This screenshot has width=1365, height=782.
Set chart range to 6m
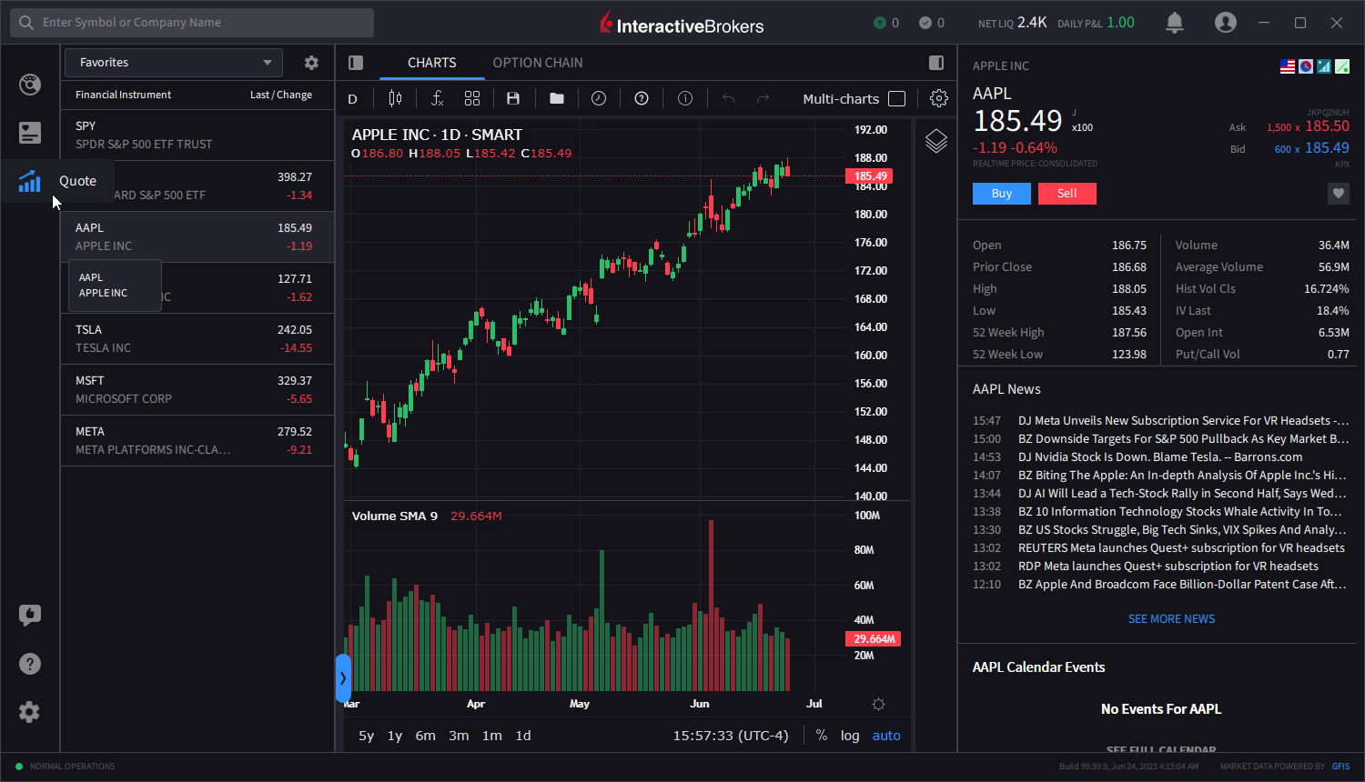[425, 736]
